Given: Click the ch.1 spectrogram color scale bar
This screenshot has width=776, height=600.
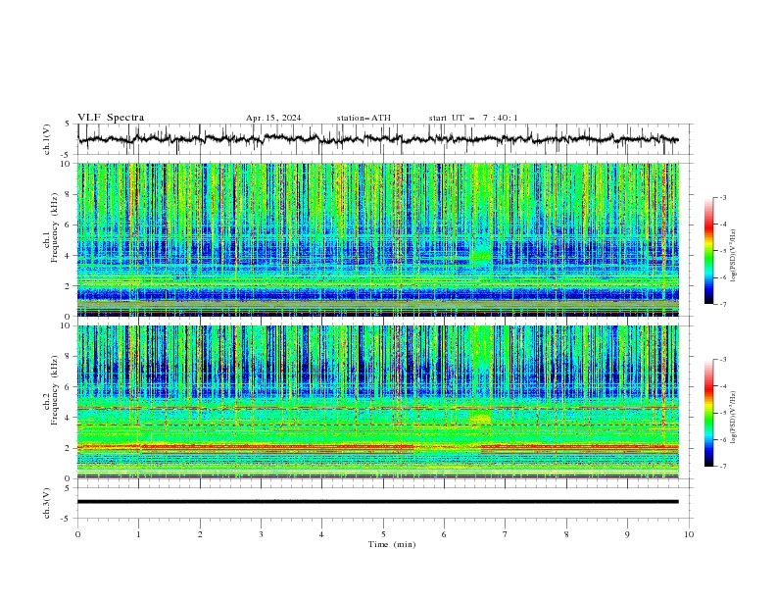Looking at the screenshot, I should (708, 251).
